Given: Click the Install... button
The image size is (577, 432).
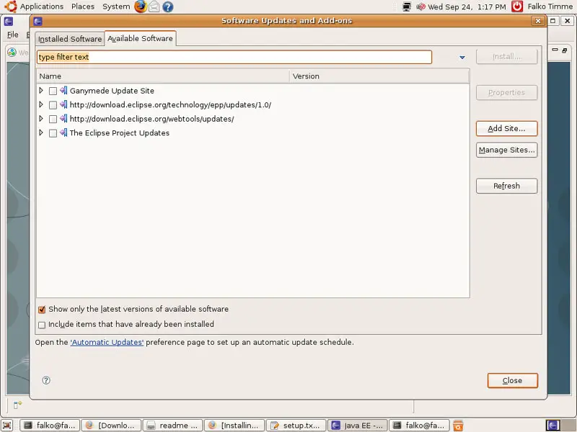Looking at the screenshot, I should pyautogui.click(x=507, y=57).
